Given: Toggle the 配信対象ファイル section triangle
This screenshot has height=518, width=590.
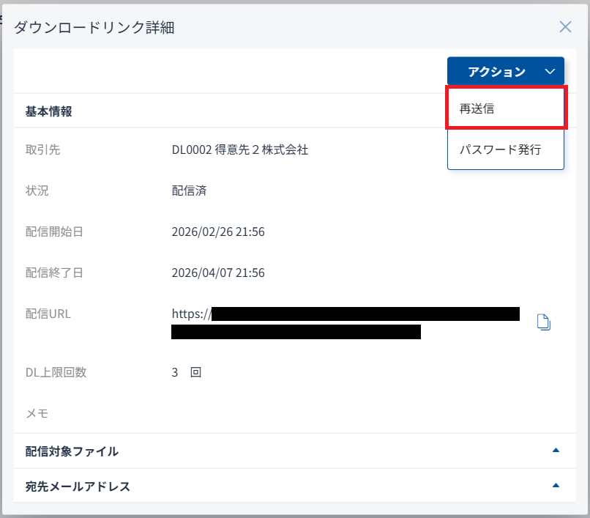Looking at the screenshot, I should pos(556,451).
